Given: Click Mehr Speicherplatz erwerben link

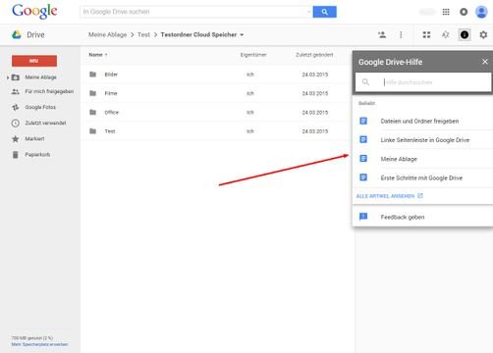Looking at the screenshot, I should (x=39, y=344).
